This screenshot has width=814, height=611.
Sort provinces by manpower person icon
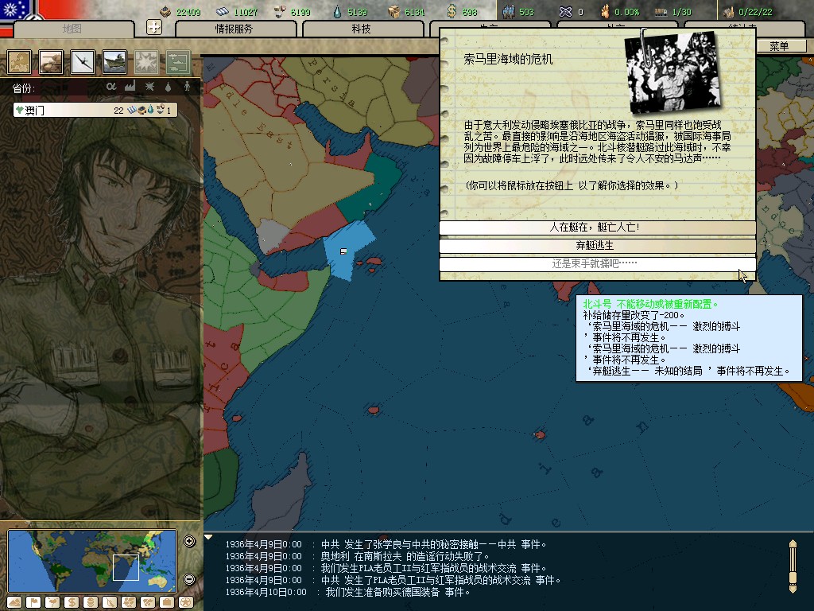(x=187, y=87)
